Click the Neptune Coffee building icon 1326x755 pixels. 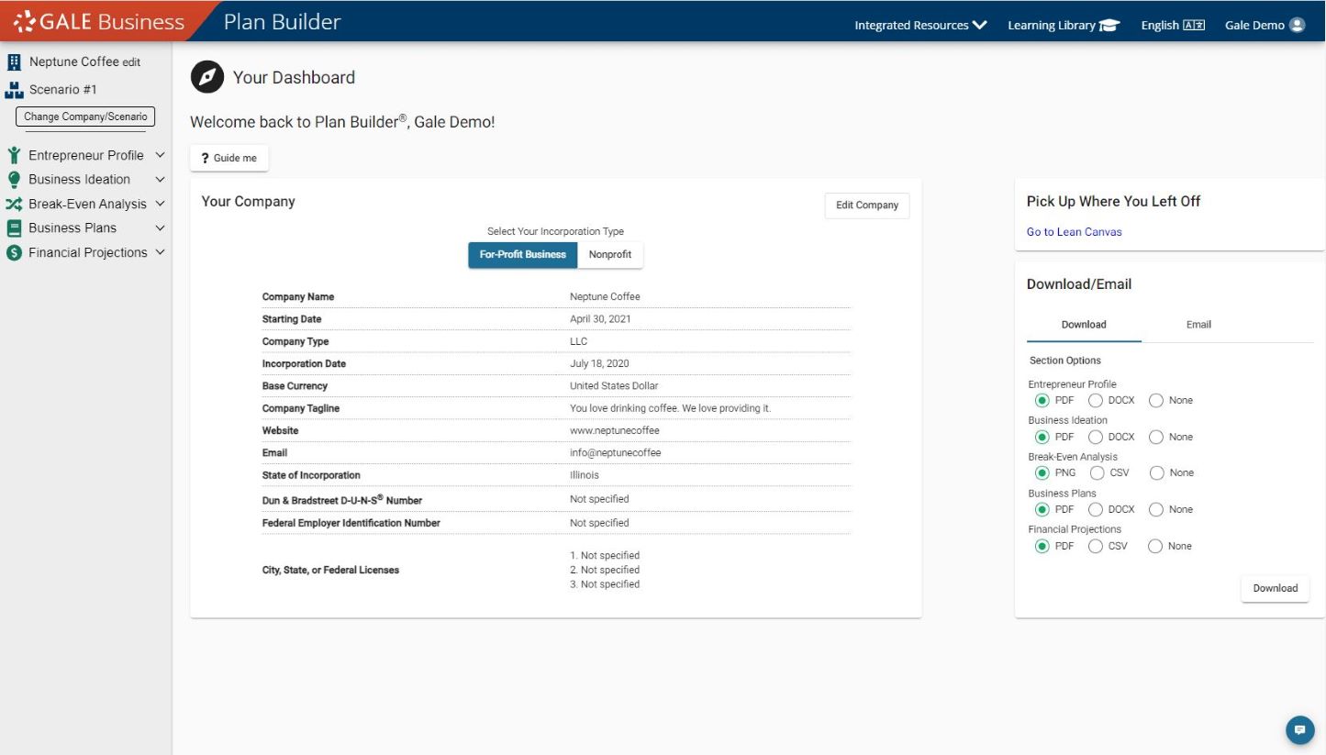point(14,62)
